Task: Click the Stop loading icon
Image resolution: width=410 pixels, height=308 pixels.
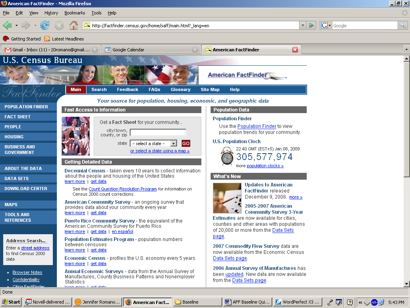Action: [59, 25]
